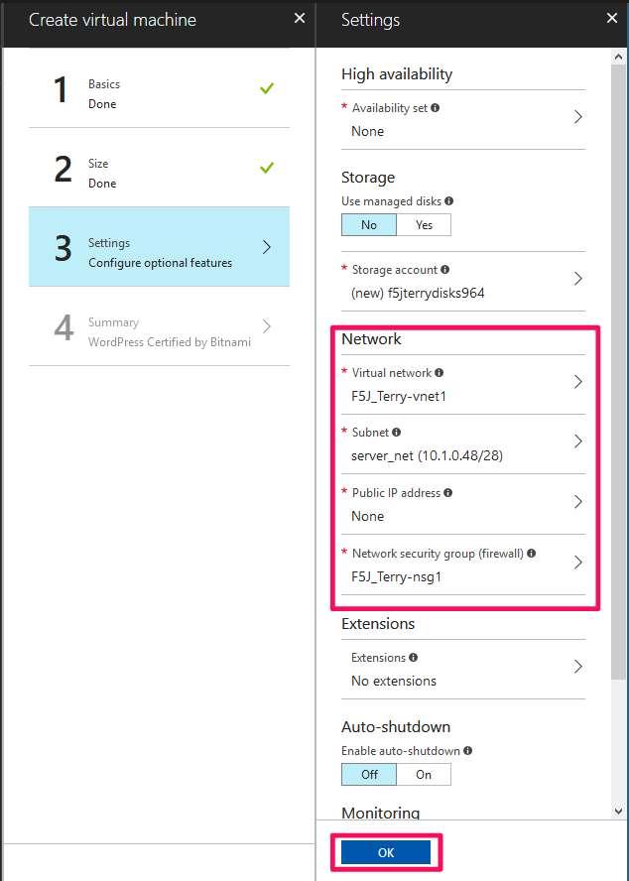Click info icon beside Public IP address
629x881 pixels.
coord(448,492)
